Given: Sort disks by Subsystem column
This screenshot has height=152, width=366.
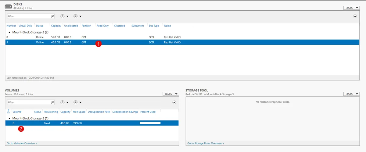Looking at the screenshot, I should [x=138, y=26].
